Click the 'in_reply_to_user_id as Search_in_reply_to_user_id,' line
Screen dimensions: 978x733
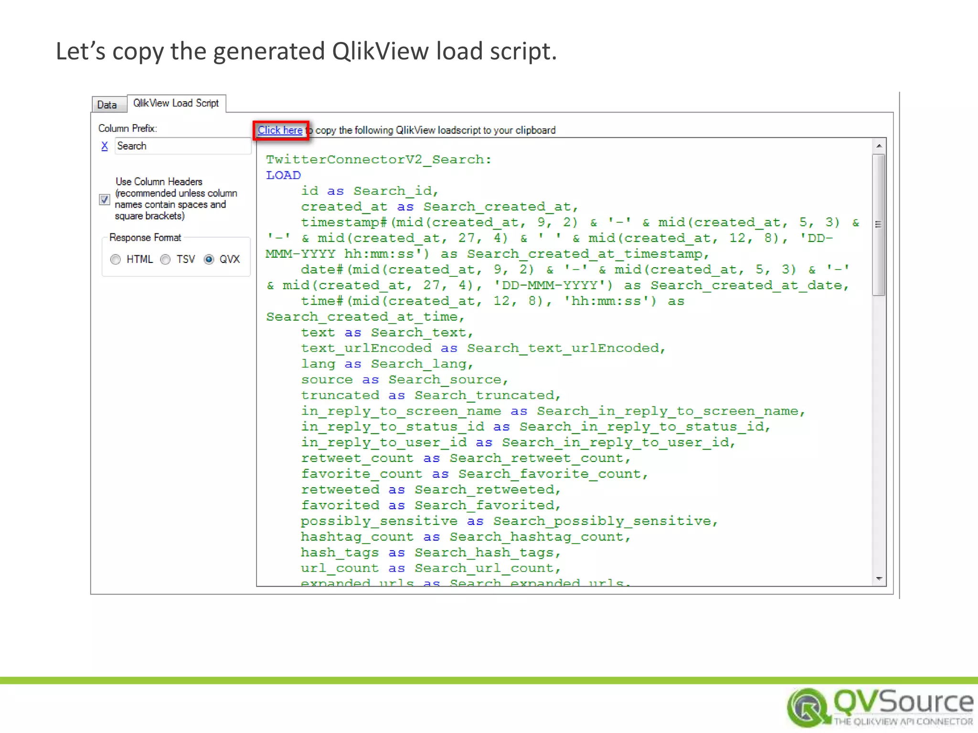click(518, 443)
